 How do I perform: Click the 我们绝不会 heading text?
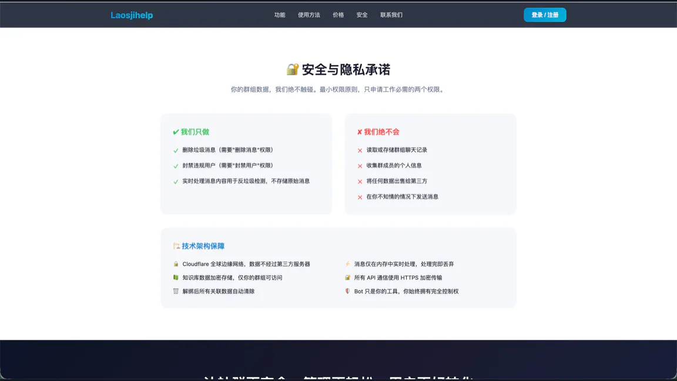(x=381, y=132)
